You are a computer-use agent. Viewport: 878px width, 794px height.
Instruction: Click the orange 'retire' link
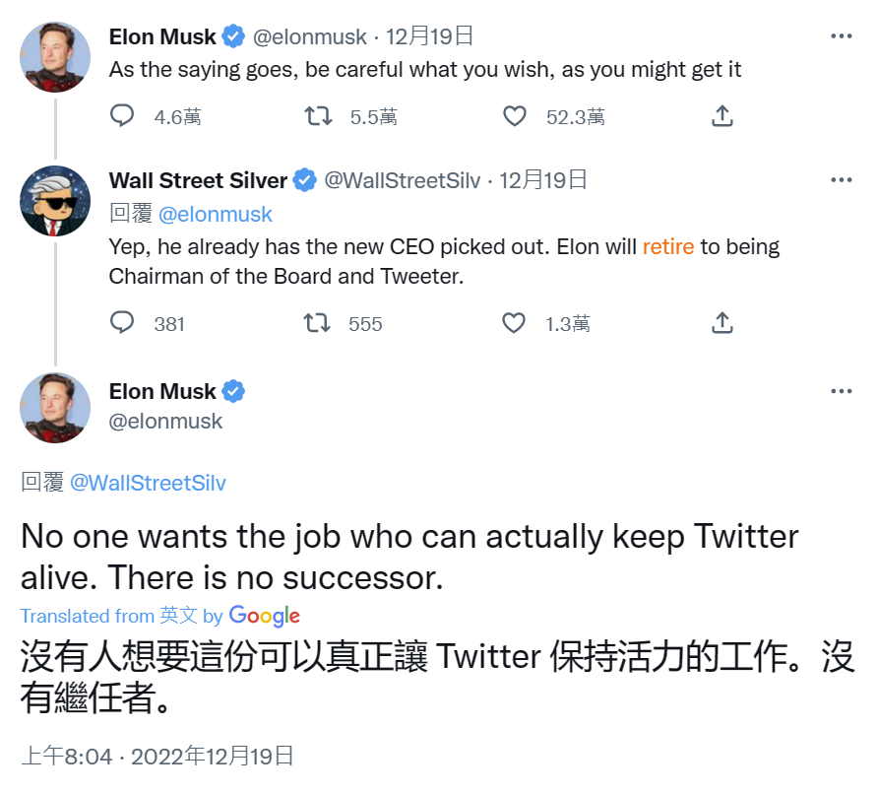[x=668, y=246]
